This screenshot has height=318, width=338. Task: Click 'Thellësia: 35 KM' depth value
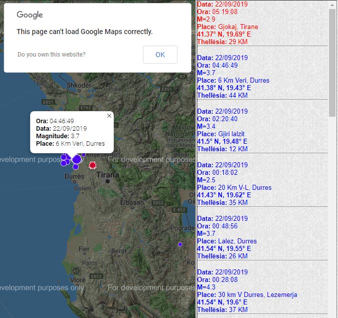coord(222,203)
